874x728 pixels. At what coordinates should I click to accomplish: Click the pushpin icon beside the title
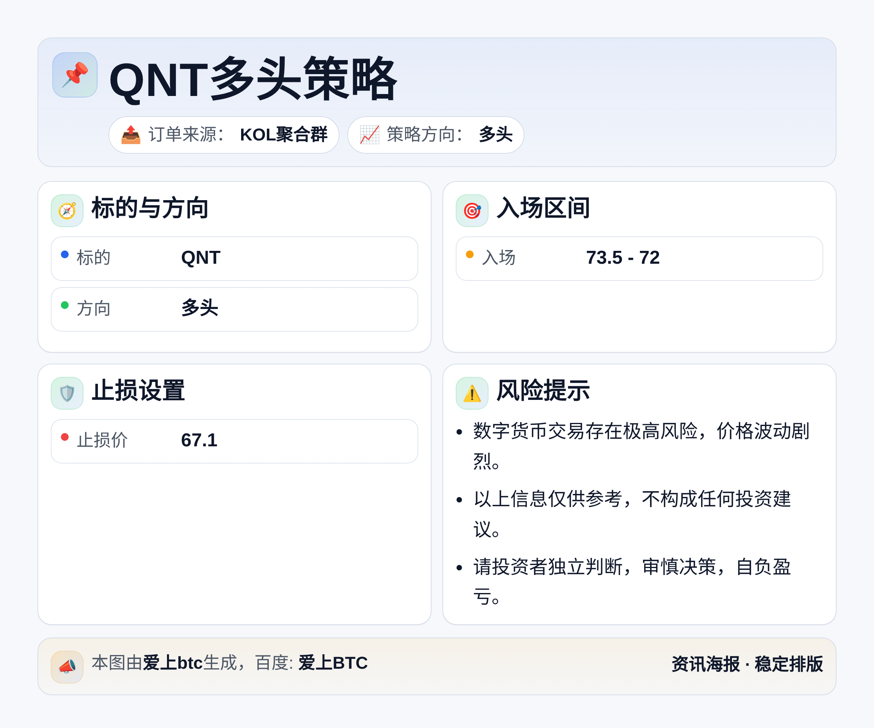[75, 75]
